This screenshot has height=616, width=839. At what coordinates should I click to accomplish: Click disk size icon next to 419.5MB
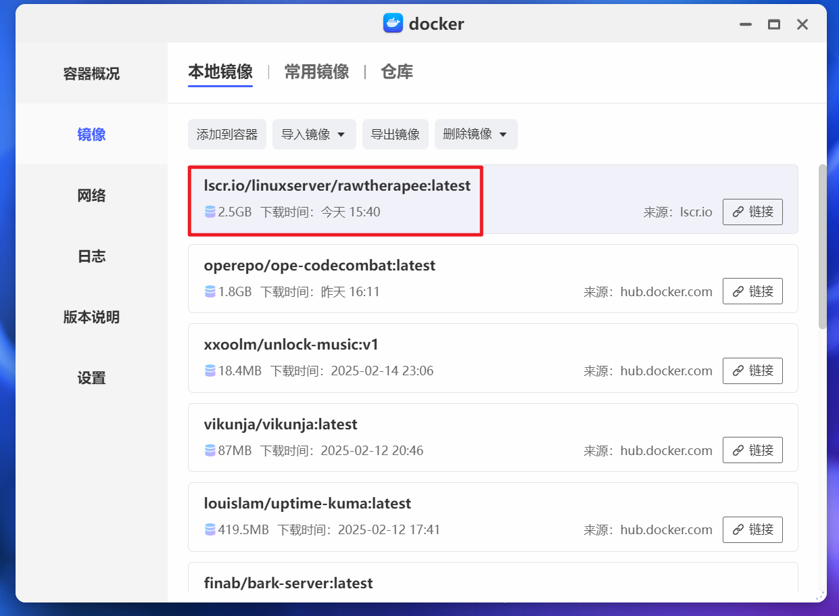click(x=210, y=530)
